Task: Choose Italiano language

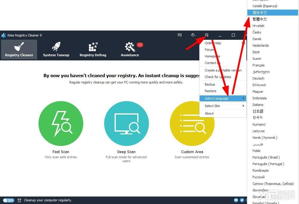Action: 273,105
